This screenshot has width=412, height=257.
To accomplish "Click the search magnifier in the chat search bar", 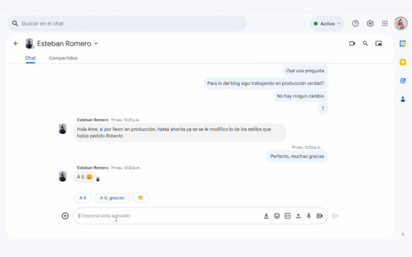I will [x=15, y=24].
